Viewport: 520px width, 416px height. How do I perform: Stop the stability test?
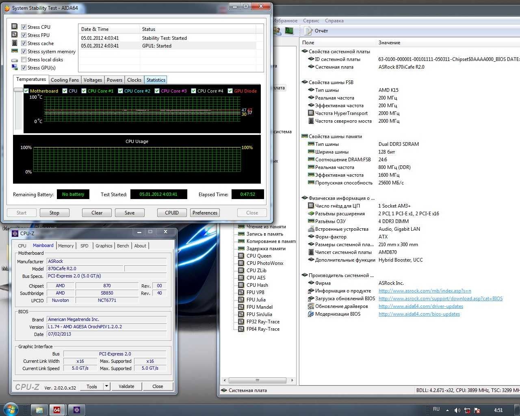[x=54, y=213]
